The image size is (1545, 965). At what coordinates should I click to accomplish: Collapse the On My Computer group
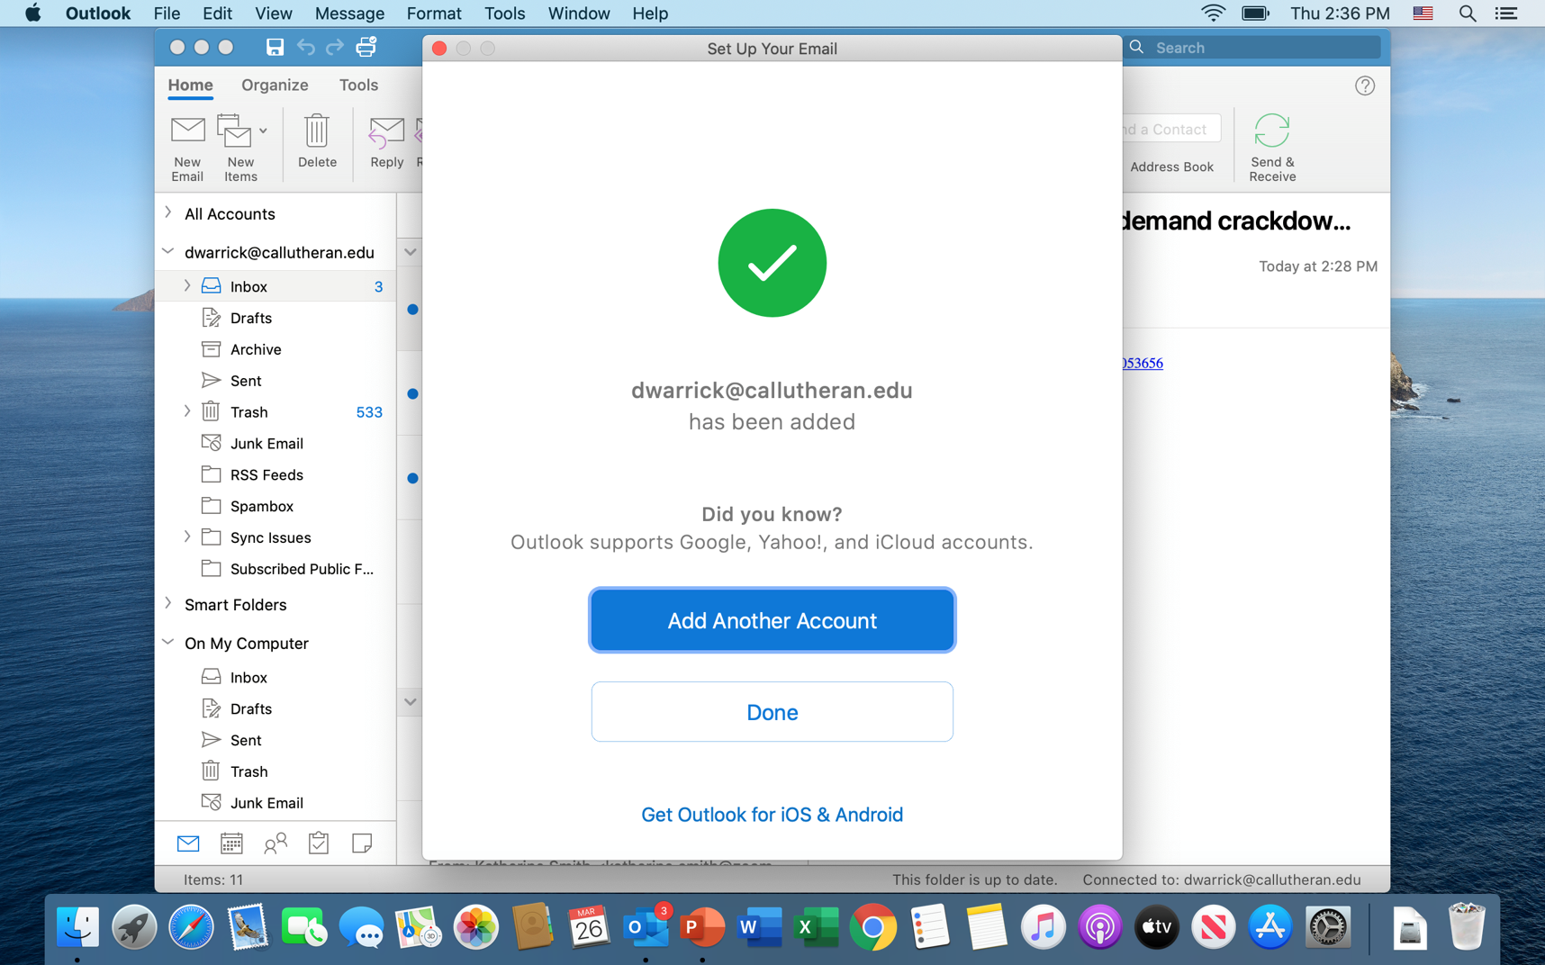pos(168,643)
